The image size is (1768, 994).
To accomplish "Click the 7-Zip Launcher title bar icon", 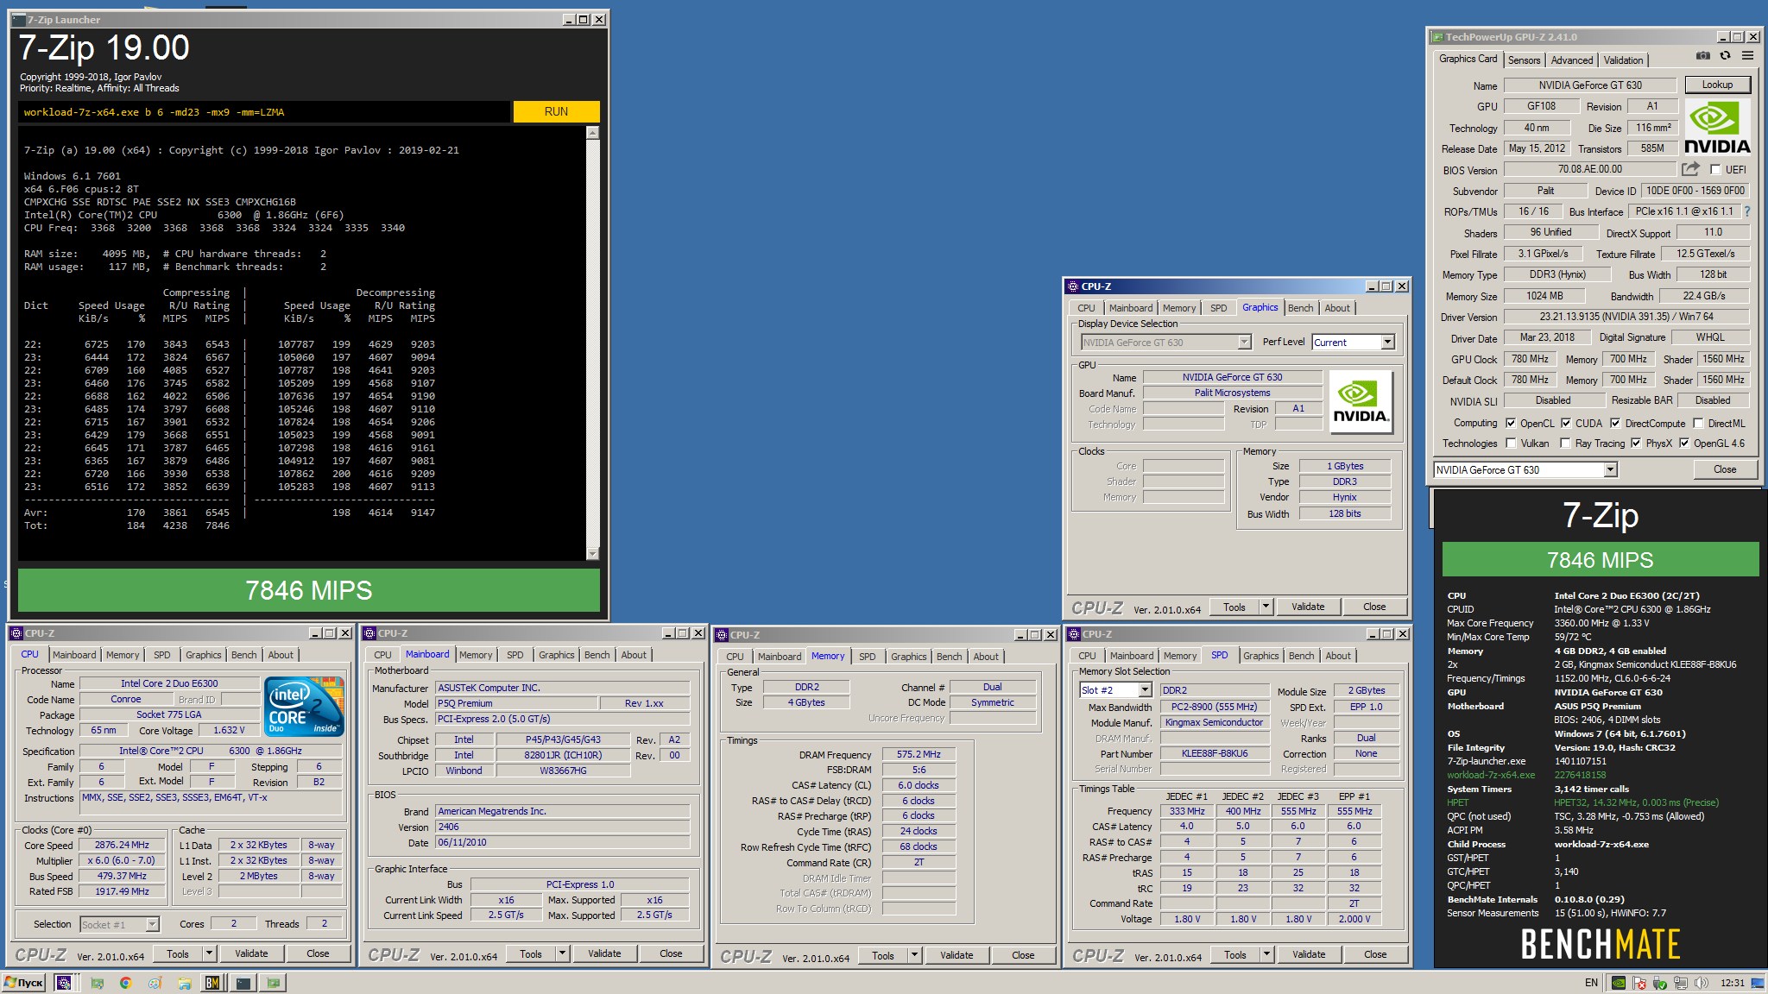I will coord(19,19).
